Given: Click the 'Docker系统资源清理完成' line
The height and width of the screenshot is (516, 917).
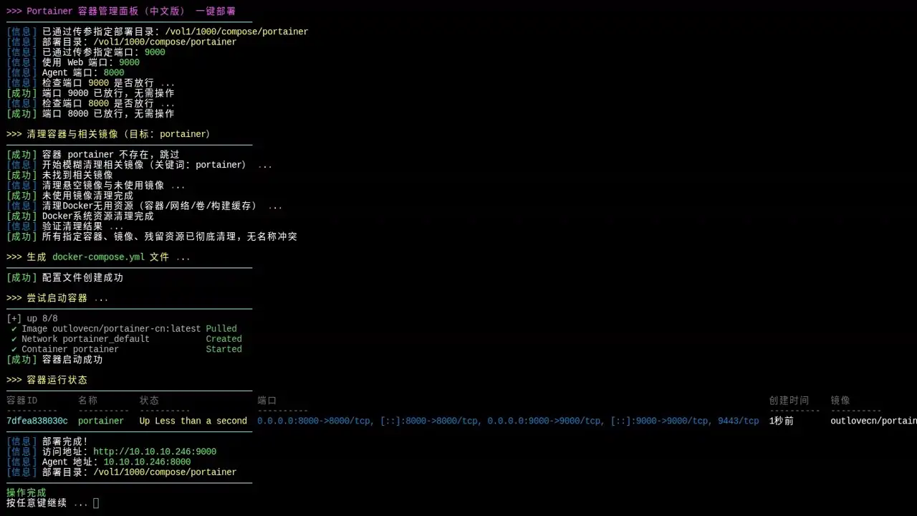Looking at the screenshot, I should 80,216.
